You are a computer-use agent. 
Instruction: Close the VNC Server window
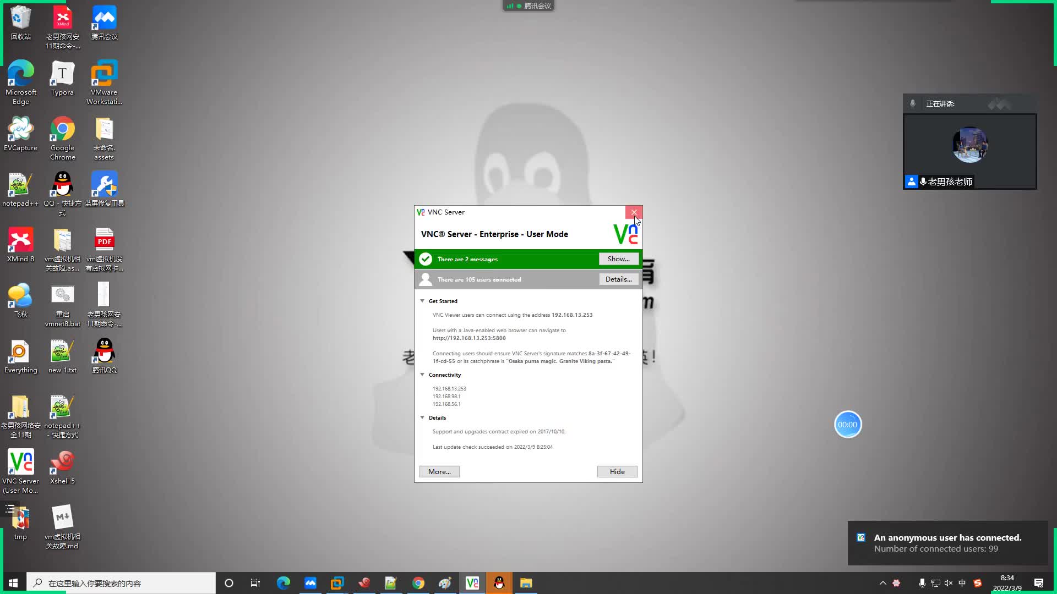pos(634,212)
